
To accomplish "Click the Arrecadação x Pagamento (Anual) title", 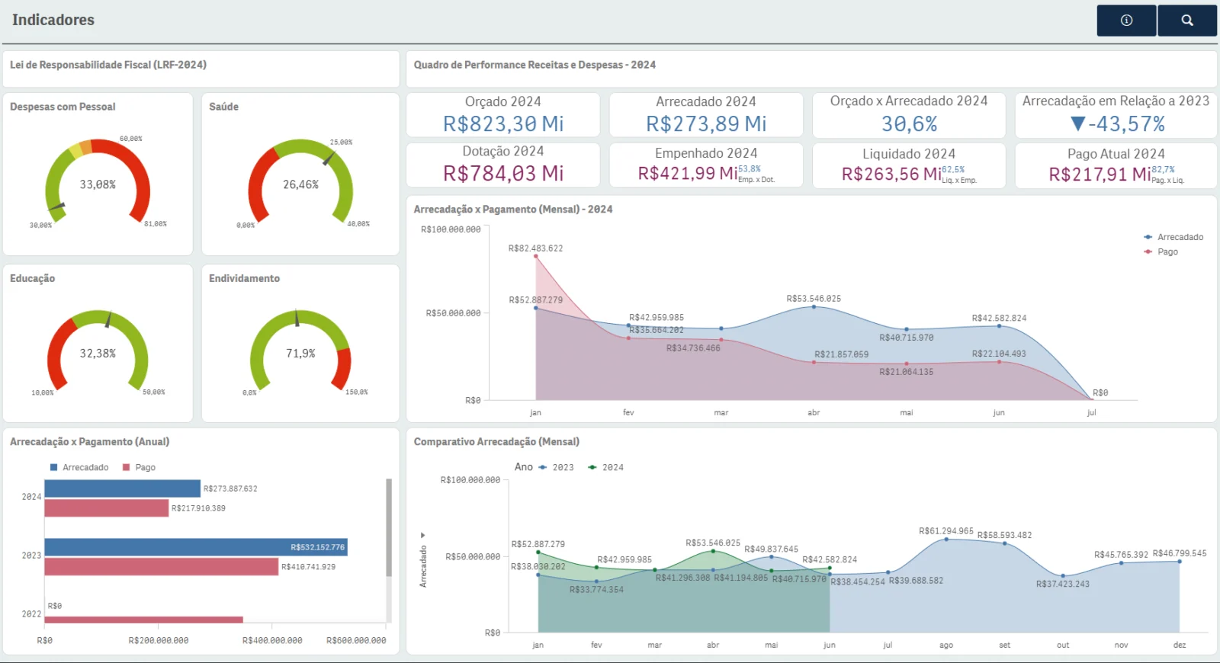I will (x=90, y=442).
